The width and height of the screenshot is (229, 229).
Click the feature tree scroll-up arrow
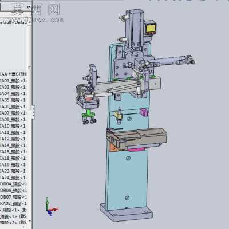coord(30,22)
